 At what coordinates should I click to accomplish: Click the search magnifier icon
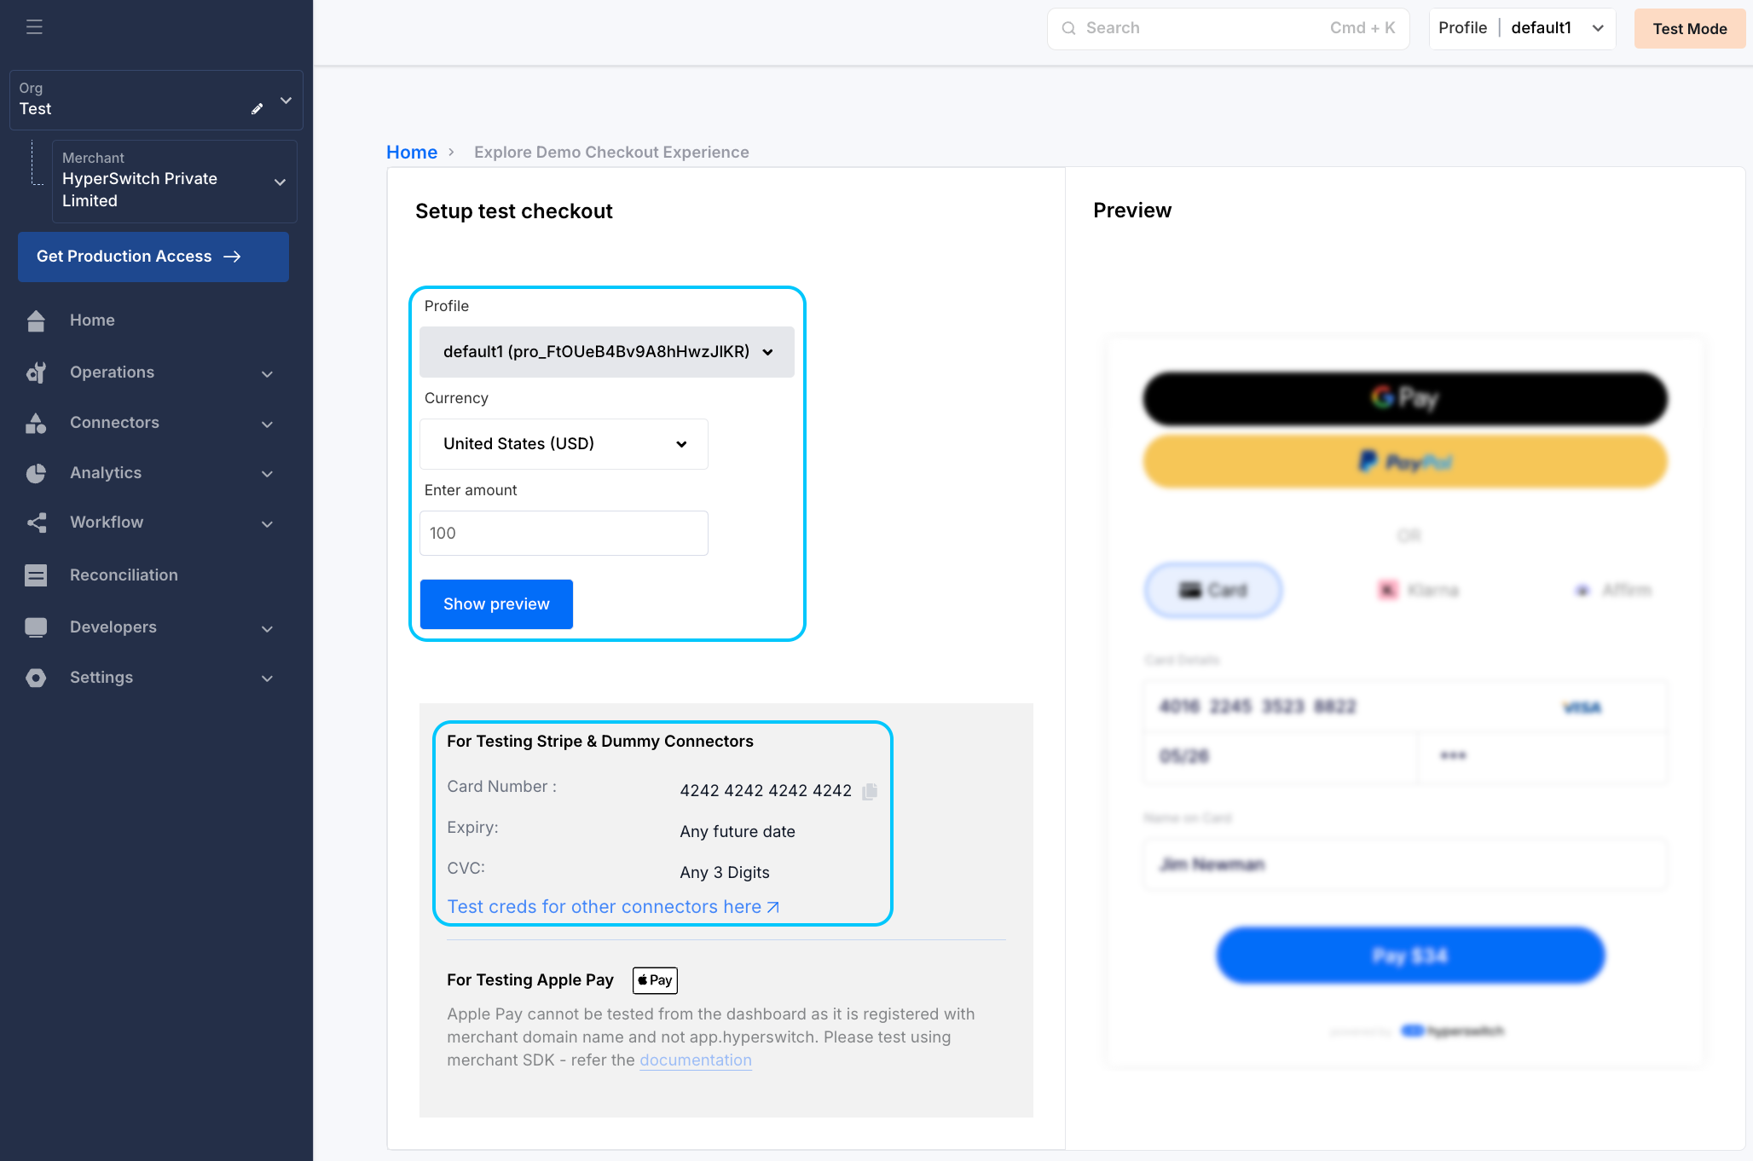(1068, 28)
